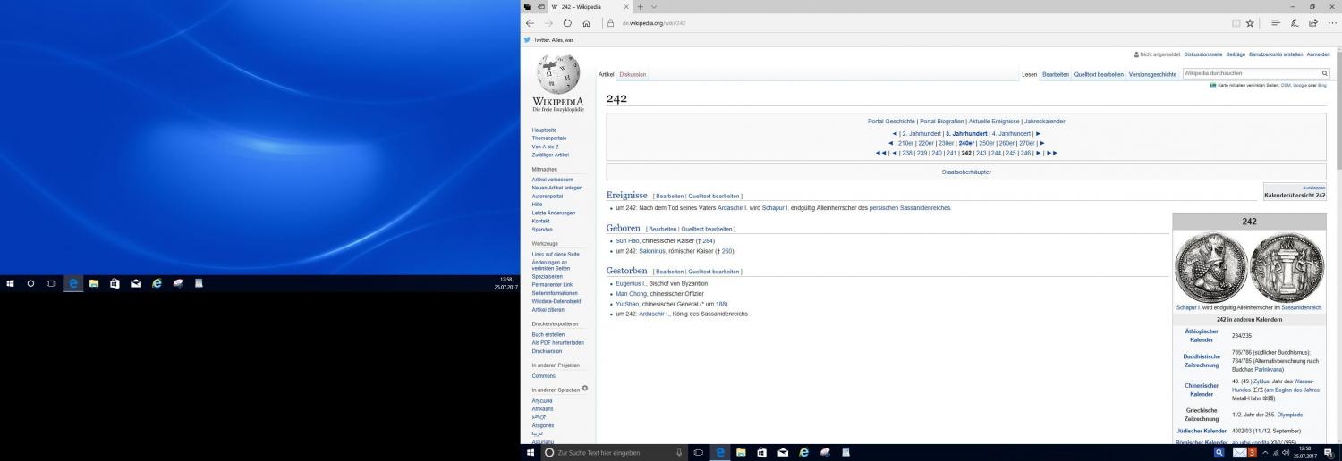Viewport: 1342px width, 461px height.
Task: Open the year 243 link
Action: 981,153
